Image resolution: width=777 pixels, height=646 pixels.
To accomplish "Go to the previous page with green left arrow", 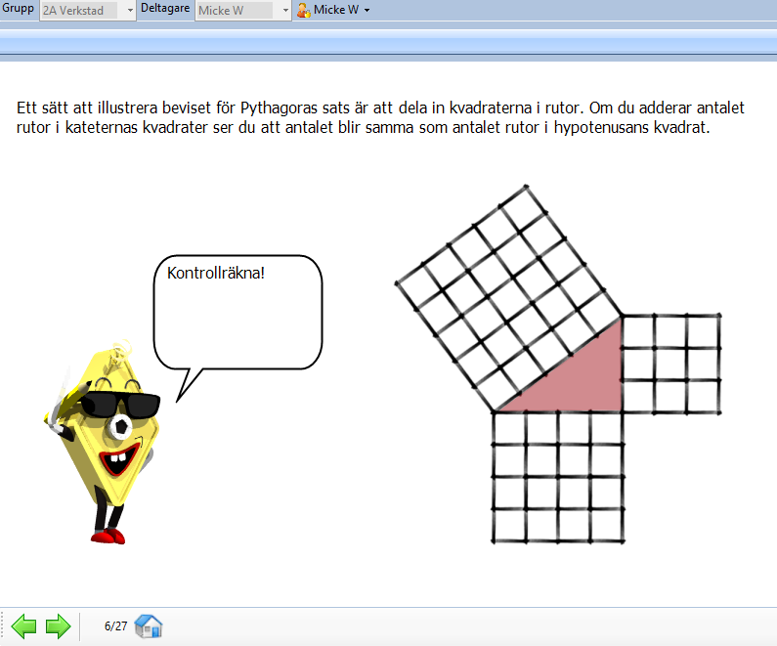I will pyautogui.click(x=23, y=626).
